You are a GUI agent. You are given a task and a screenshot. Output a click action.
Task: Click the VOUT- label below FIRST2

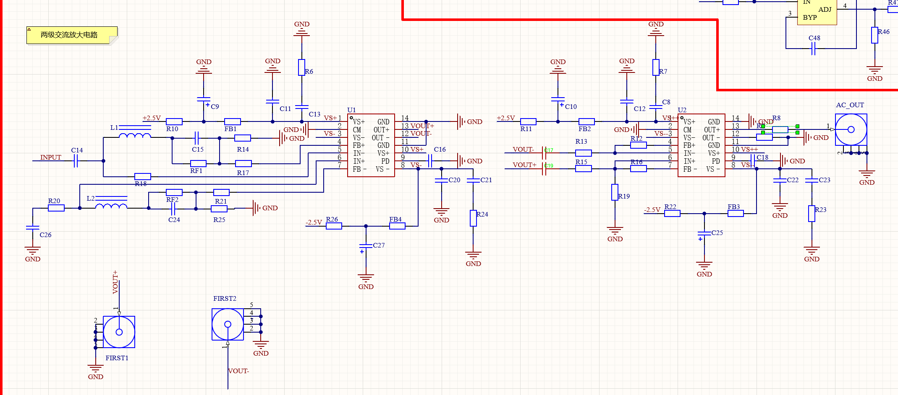point(238,371)
